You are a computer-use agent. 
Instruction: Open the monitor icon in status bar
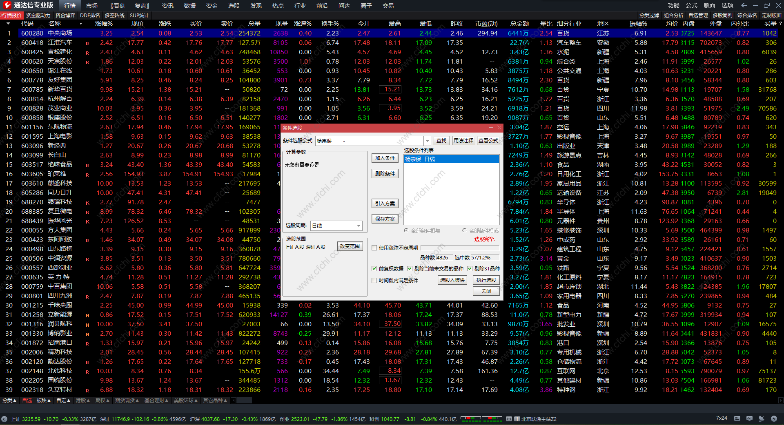point(749,418)
